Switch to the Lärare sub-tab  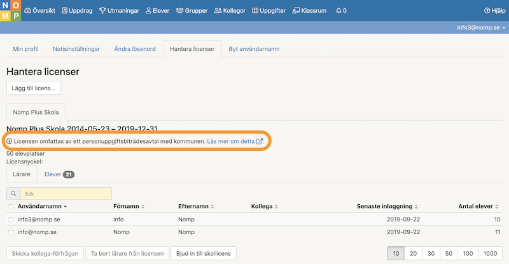point(22,174)
